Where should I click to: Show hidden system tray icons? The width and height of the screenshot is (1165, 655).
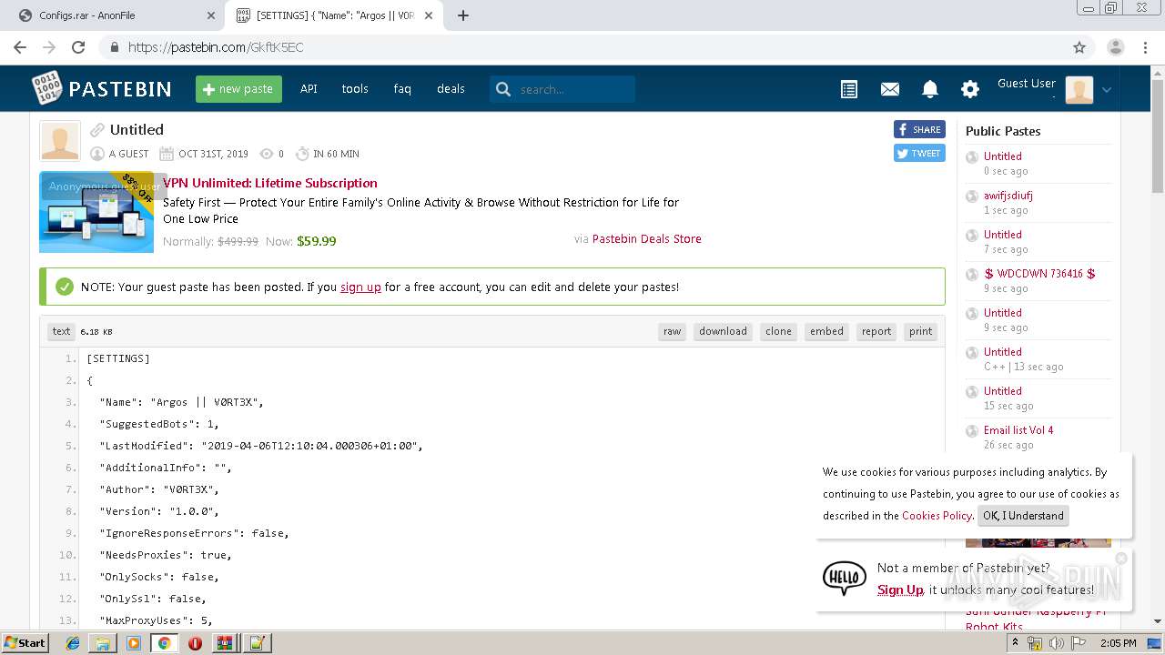(x=1016, y=643)
